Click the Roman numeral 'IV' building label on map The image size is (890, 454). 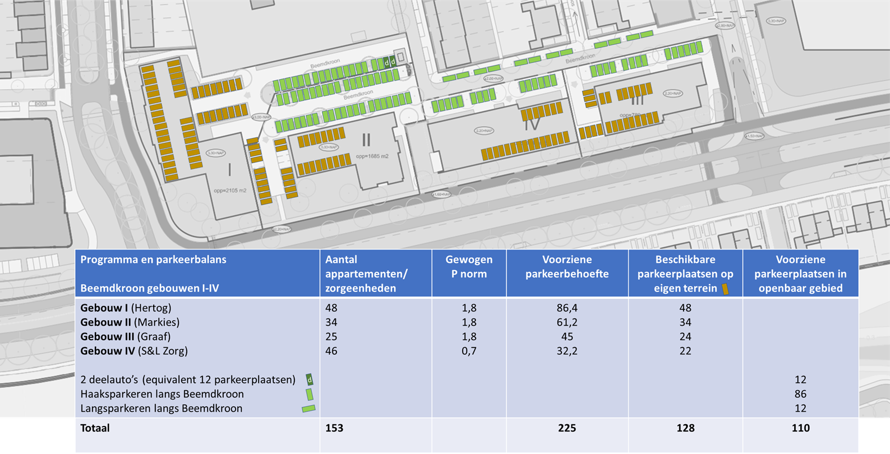tap(533, 124)
